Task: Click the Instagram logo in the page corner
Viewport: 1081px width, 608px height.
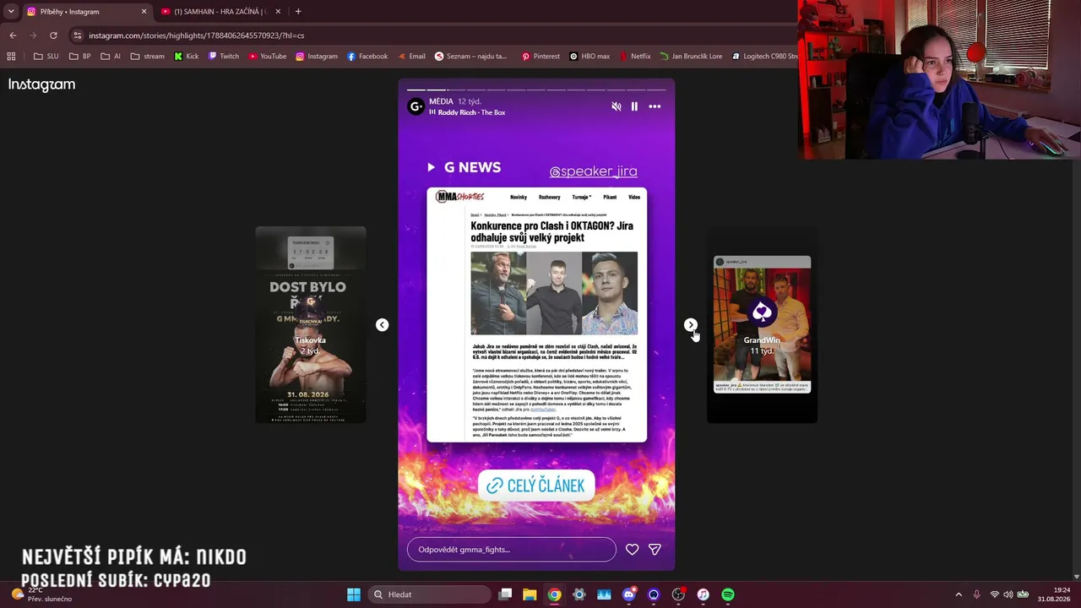Action: (x=41, y=84)
